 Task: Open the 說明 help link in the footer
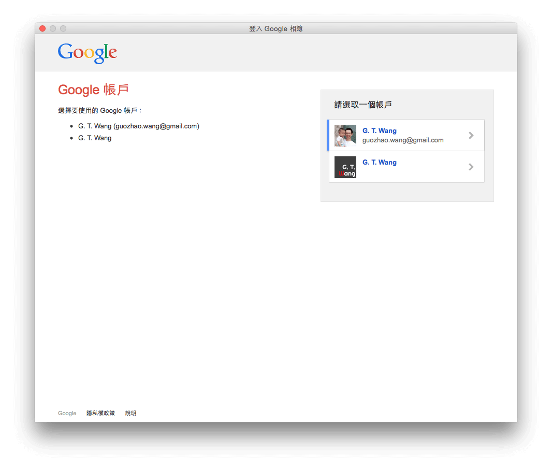[130, 413]
